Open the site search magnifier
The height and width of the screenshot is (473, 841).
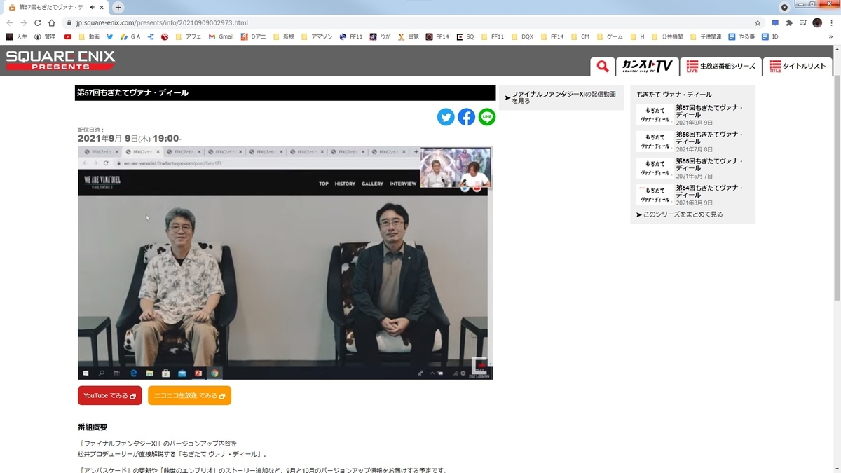(x=602, y=67)
